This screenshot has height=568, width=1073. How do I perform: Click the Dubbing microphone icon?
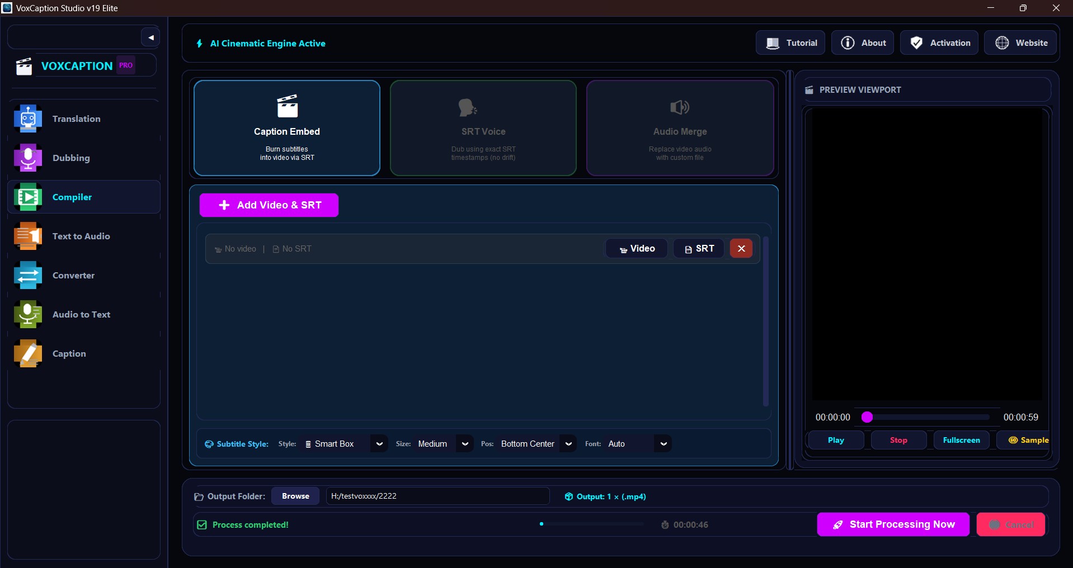28,158
